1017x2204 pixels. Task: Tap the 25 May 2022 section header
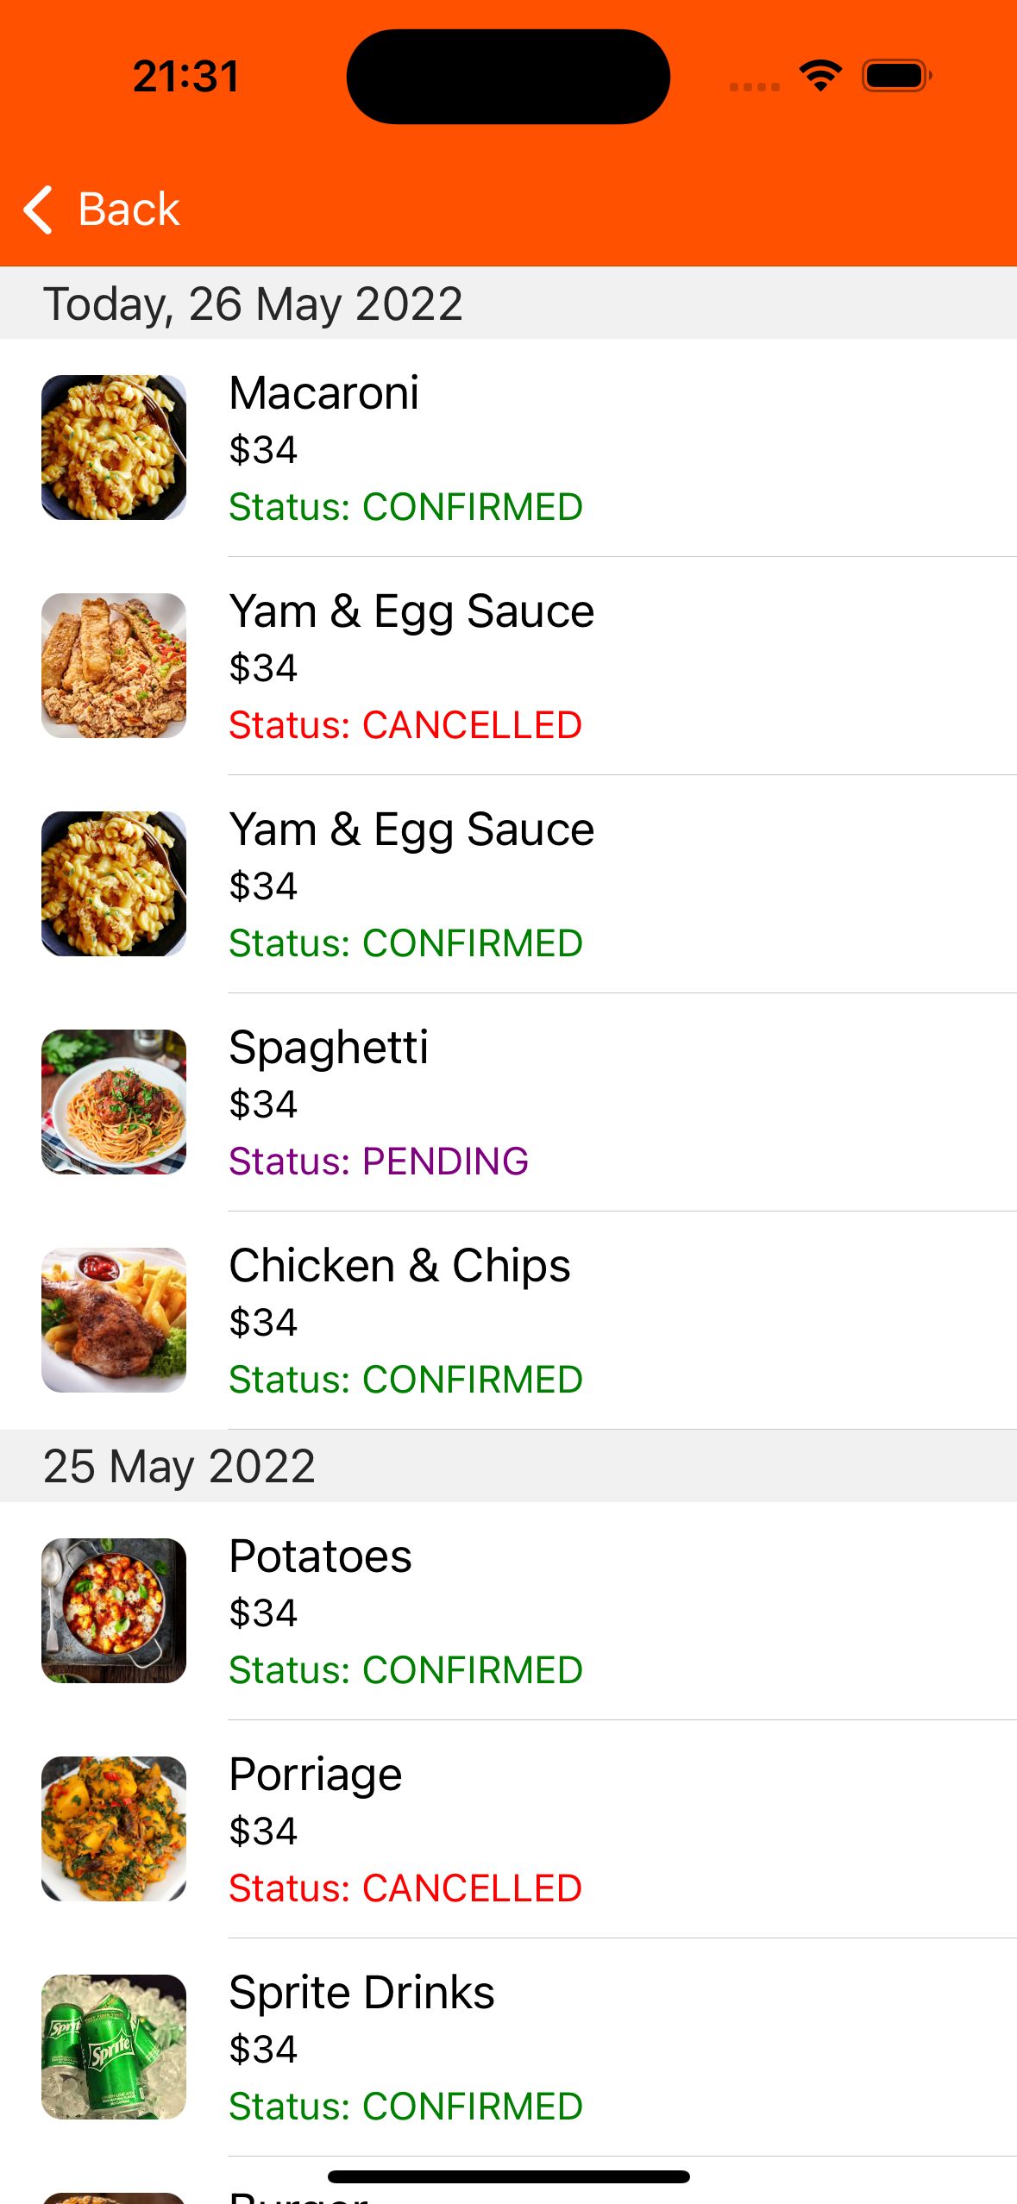[179, 1466]
